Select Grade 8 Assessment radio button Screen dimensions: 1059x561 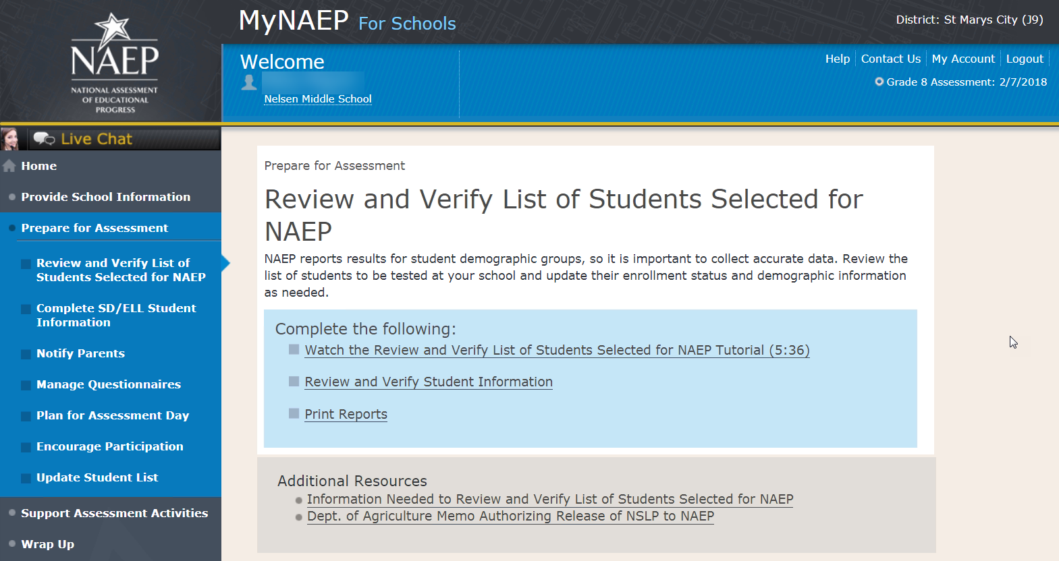coord(879,82)
